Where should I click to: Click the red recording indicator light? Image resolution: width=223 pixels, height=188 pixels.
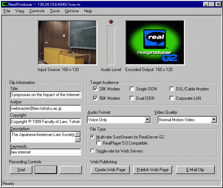point(111,22)
